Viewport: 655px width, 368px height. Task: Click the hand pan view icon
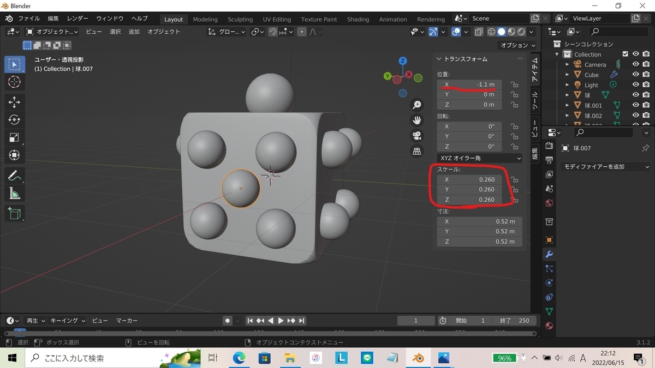click(417, 120)
